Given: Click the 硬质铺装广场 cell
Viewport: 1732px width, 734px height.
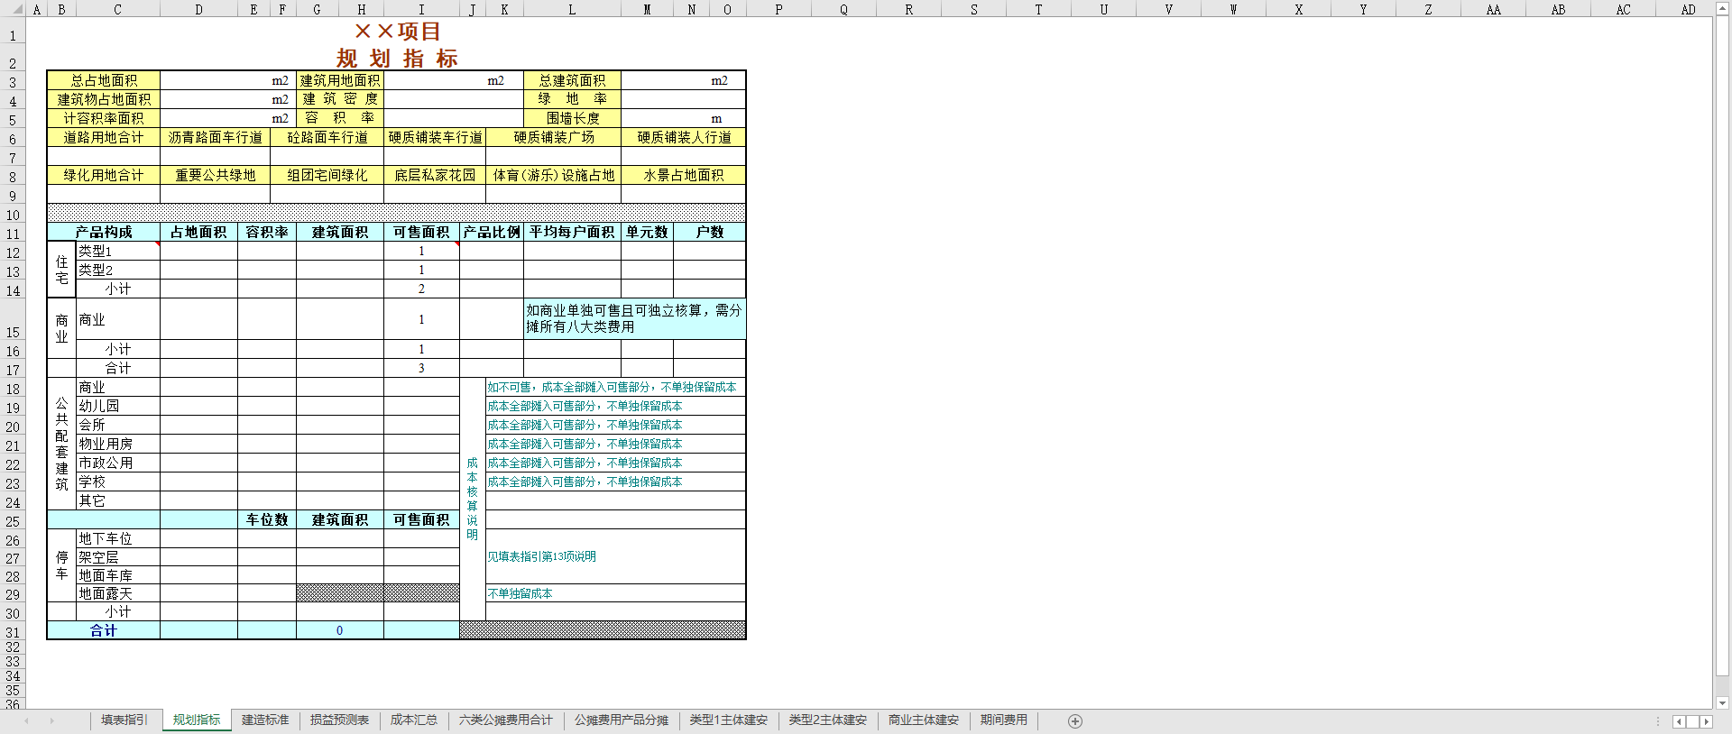Looking at the screenshot, I should [x=553, y=137].
